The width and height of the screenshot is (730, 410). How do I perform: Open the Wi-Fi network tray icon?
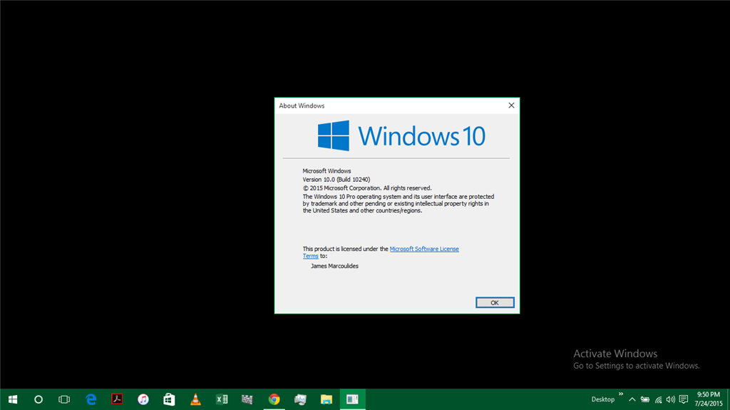[658, 399]
